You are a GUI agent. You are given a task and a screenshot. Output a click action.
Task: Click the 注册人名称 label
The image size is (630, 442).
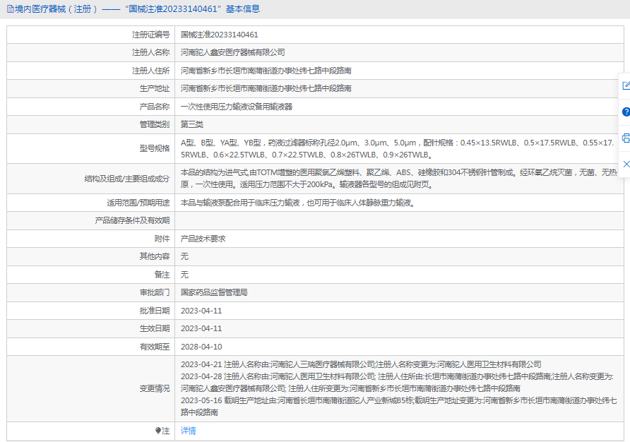pos(151,52)
